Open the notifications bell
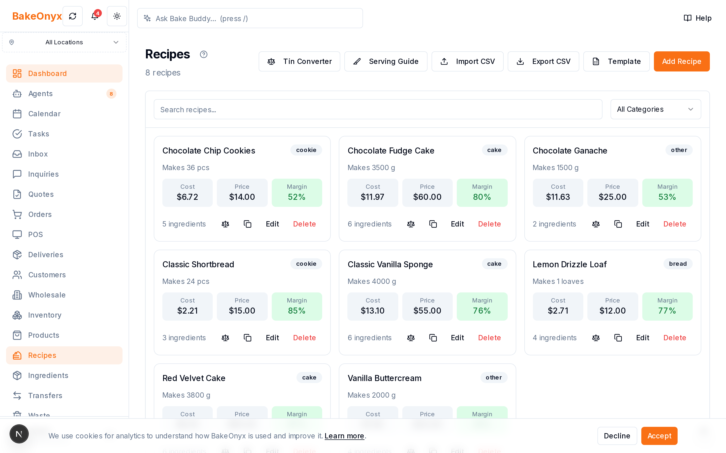This screenshot has height=453, width=726. click(95, 16)
